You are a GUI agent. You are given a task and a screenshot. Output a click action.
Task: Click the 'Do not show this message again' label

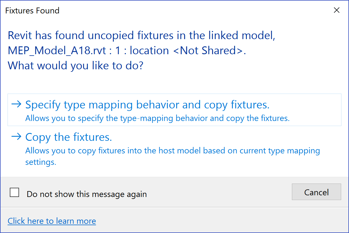(86, 194)
